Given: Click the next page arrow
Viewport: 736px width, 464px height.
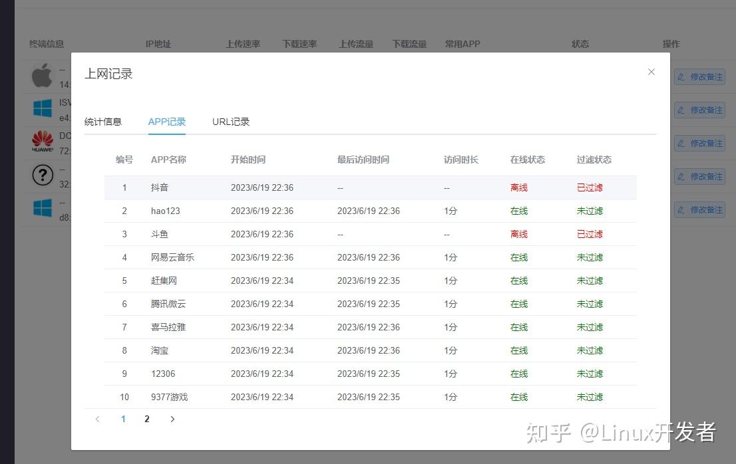Looking at the screenshot, I should point(172,419).
